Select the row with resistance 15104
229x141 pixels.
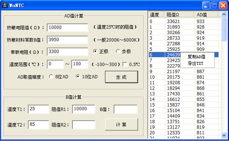pyautogui.click(x=184, y=110)
